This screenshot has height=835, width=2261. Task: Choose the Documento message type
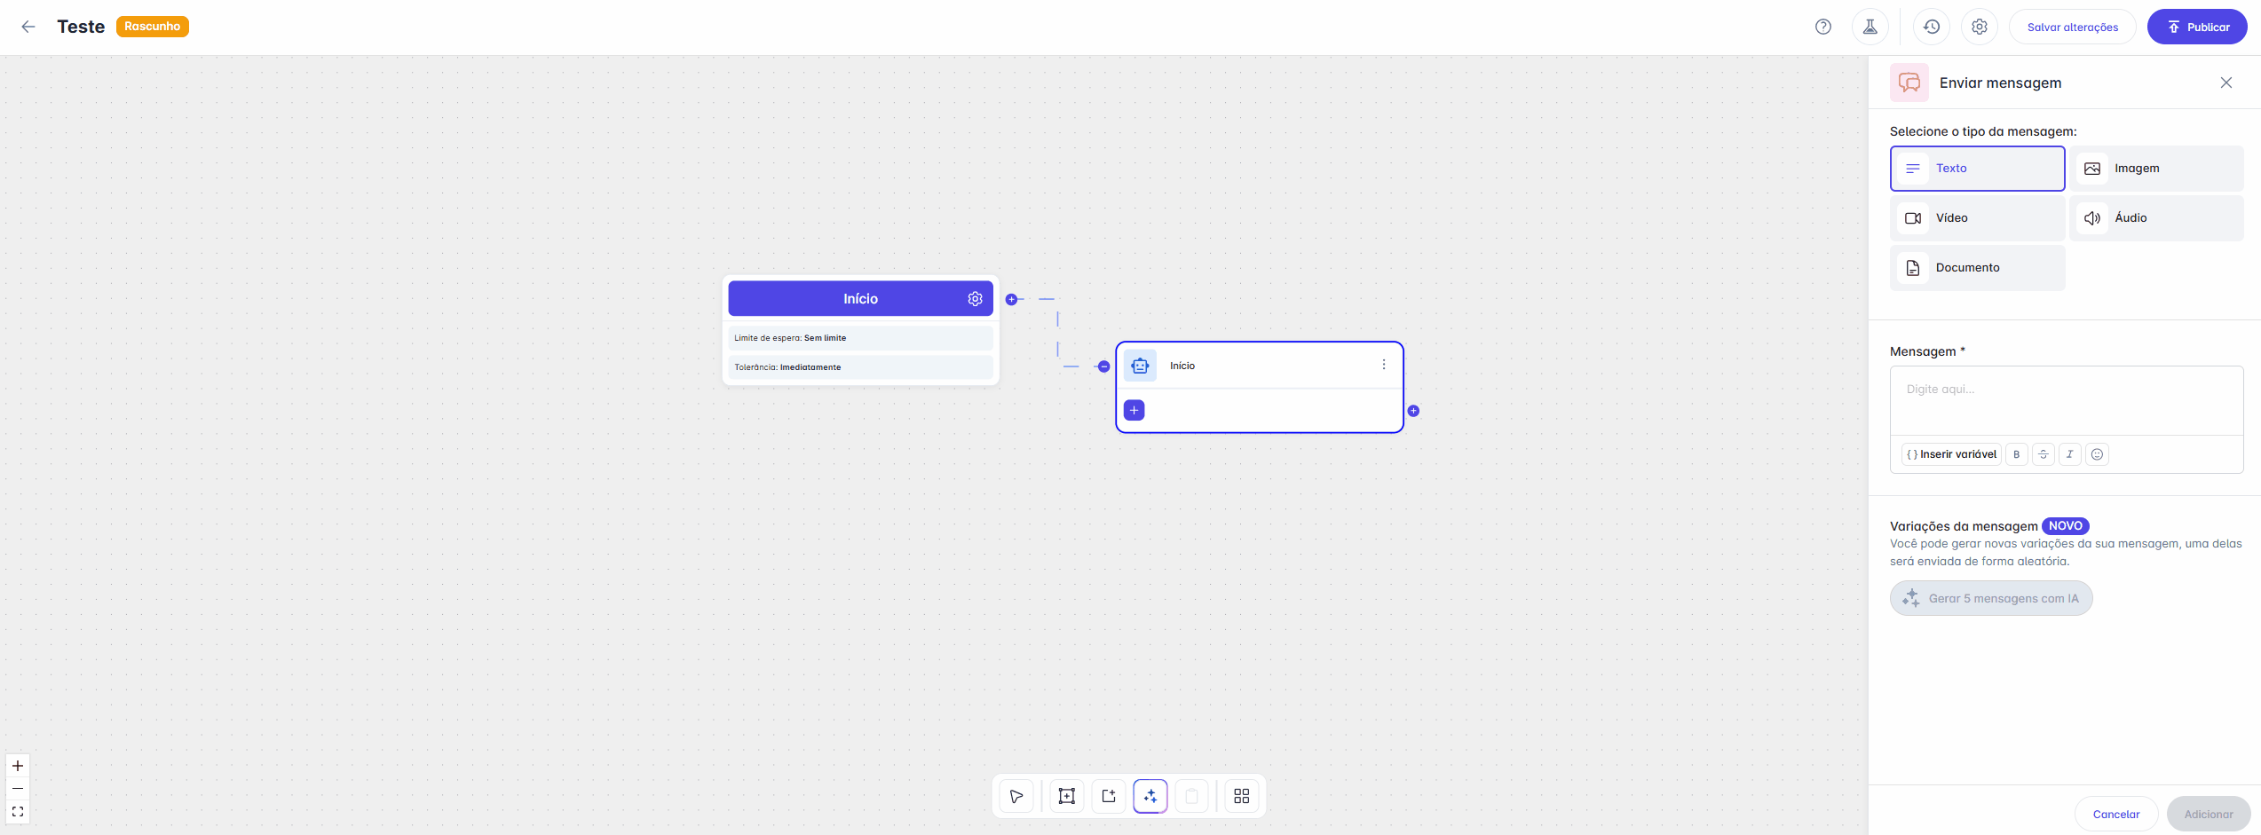(x=1977, y=268)
